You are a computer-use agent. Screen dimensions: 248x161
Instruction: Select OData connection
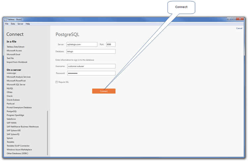10,92
